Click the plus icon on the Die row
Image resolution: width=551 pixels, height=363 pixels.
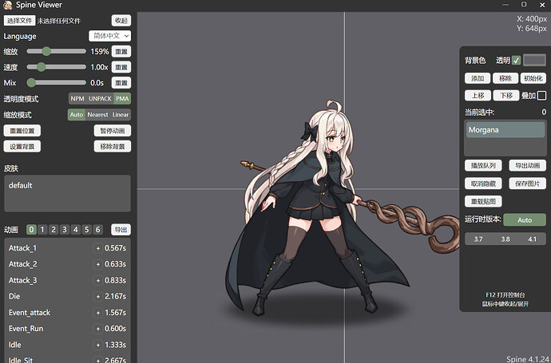[x=98, y=297]
